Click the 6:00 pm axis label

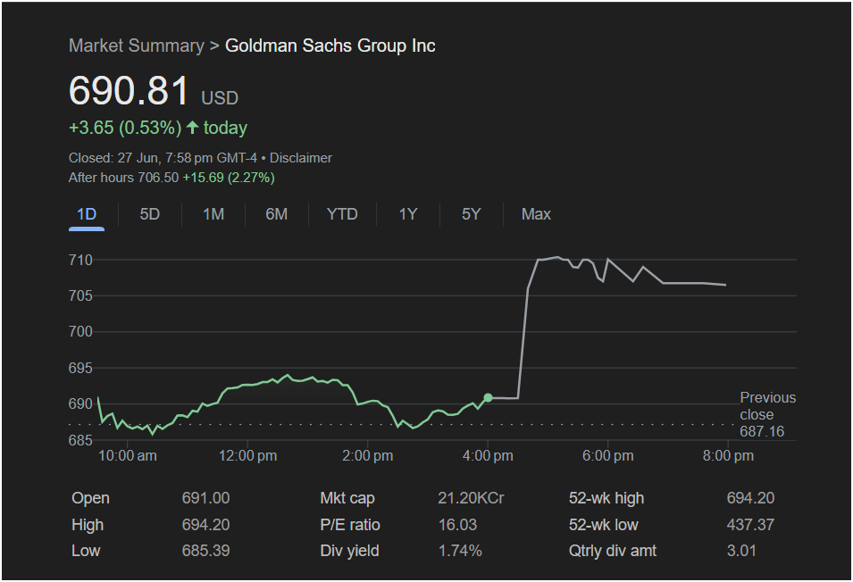click(608, 456)
